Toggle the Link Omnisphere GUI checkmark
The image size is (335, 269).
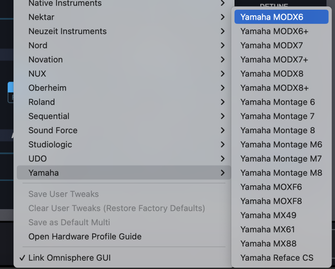(x=22, y=258)
